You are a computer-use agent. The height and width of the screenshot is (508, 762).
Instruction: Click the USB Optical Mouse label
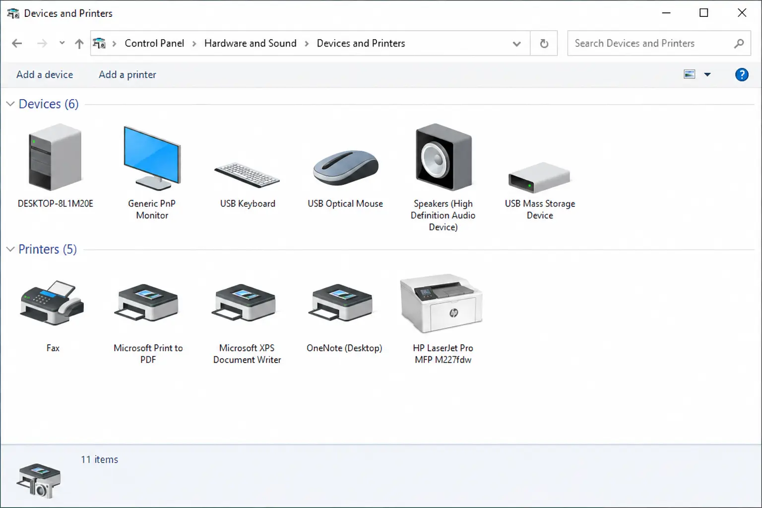345,203
